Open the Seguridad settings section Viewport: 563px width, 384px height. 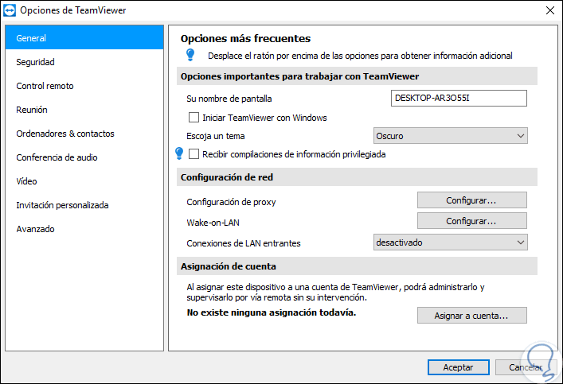[x=84, y=62]
